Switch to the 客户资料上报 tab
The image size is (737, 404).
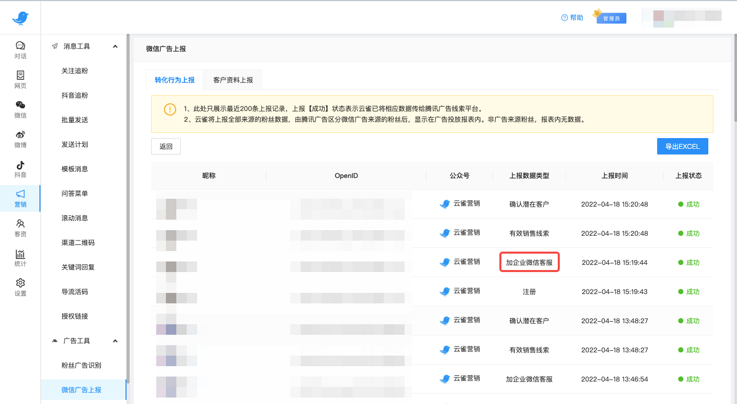(x=233, y=80)
